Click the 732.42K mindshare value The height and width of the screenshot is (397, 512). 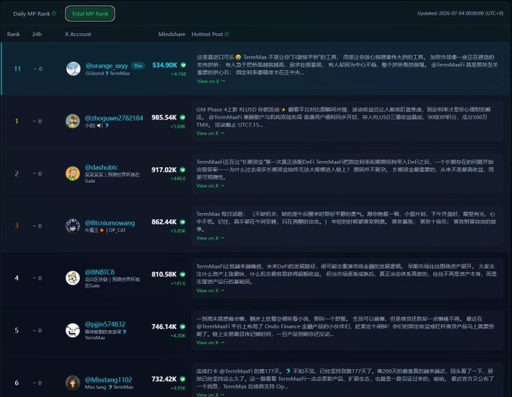tap(164, 379)
